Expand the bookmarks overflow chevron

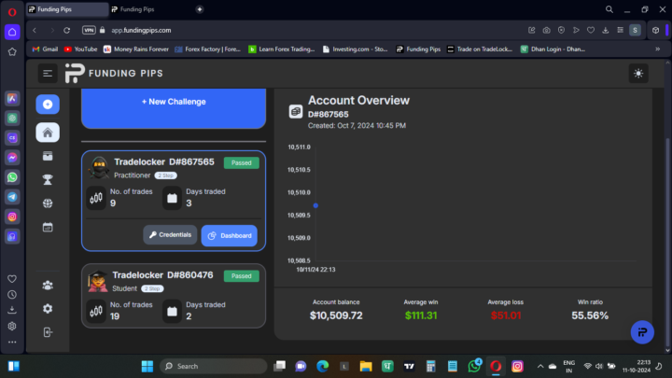pyautogui.click(x=657, y=49)
